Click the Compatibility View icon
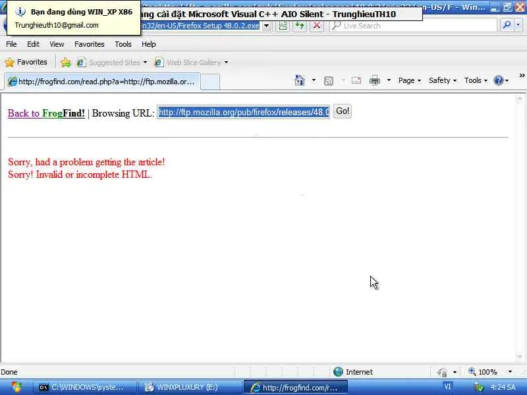The image size is (527, 395). point(283,26)
